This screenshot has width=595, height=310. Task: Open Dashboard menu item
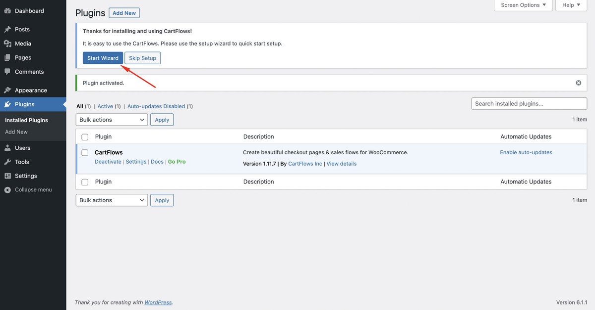pyautogui.click(x=29, y=11)
